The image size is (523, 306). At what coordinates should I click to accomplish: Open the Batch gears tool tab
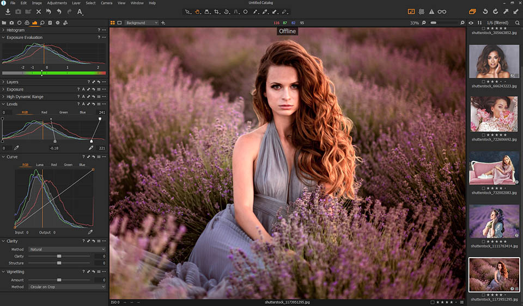[65, 23]
